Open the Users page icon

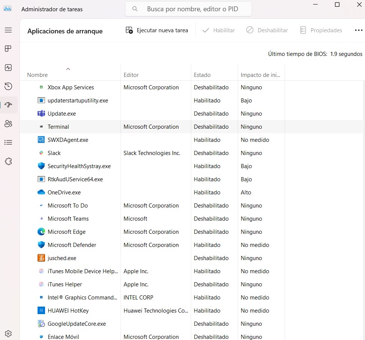(x=8, y=124)
